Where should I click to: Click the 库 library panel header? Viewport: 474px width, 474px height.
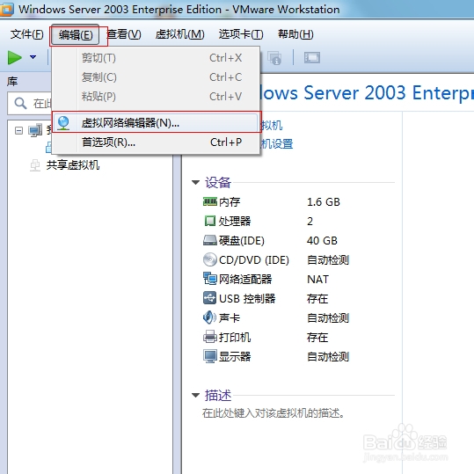coord(12,82)
